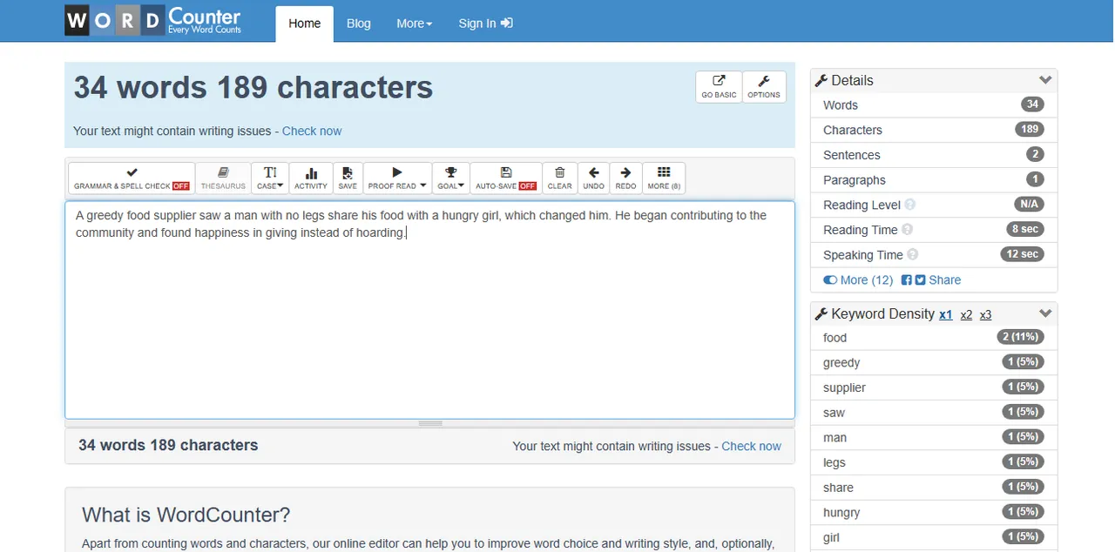Screen dimensions: 1115x552
Task: Expand More (12) details toggle
Action: (x=858, y=280)
